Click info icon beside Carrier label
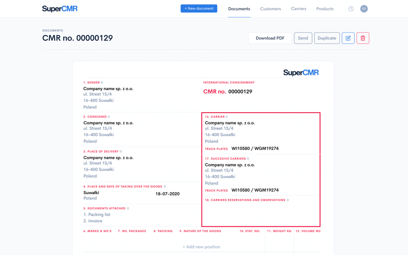Viewport: 408px width, 255px height. pyautogui.click(x=227, y=117)
